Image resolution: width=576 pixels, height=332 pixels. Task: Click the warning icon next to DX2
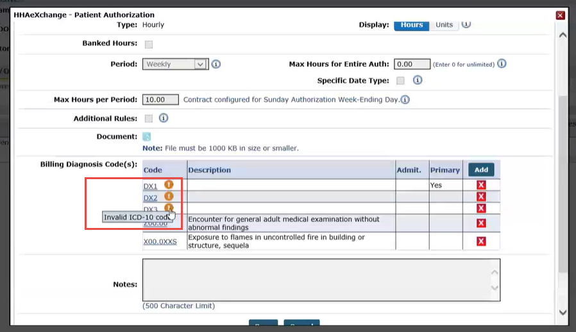point(169,197)
